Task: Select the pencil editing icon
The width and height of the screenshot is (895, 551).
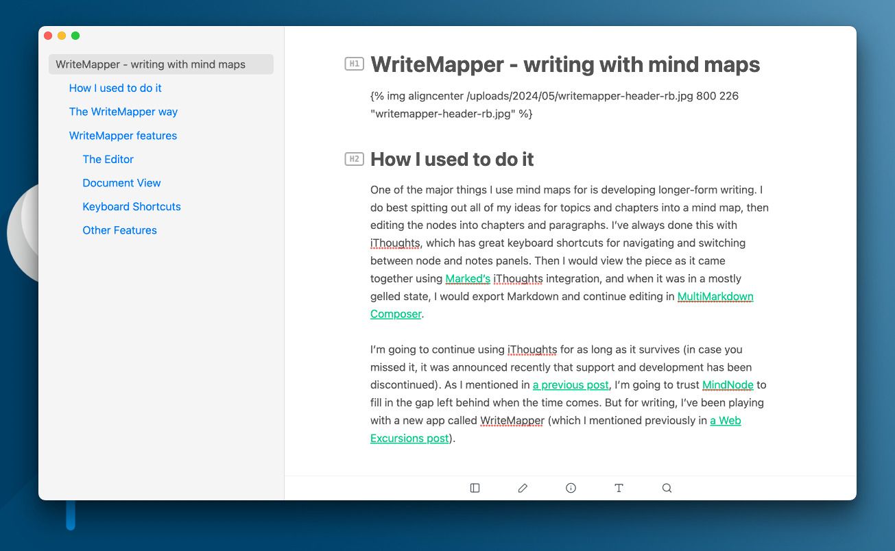Action: [x=523, y=487]
